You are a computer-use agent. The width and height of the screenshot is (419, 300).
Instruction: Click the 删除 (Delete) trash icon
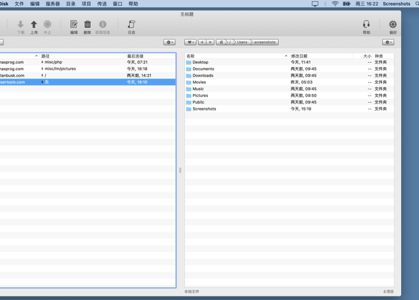click(88, 25)
